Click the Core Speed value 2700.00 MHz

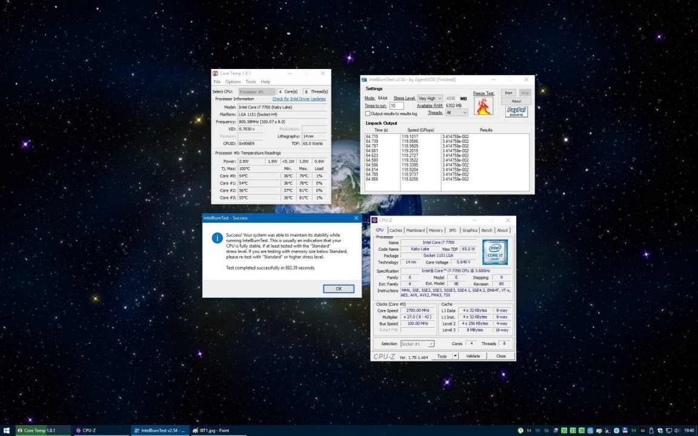coord(417,311)
